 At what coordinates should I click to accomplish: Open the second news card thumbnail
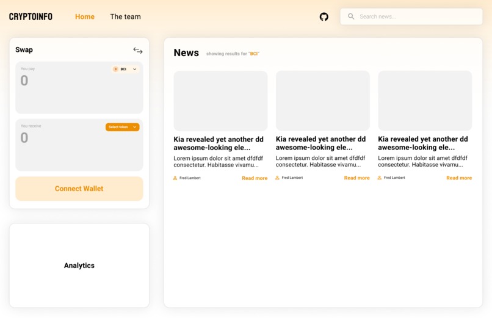[322, 101]
